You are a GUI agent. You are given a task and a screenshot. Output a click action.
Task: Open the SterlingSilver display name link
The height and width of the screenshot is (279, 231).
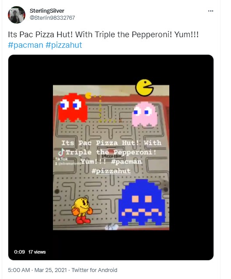[x=47, y=11]
